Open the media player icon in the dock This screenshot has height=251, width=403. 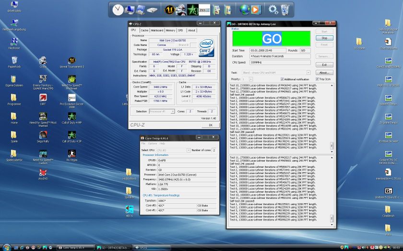[255, 10]
